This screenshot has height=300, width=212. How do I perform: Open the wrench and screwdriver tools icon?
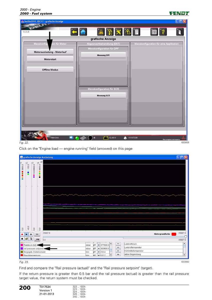click(x=119, y=32)
